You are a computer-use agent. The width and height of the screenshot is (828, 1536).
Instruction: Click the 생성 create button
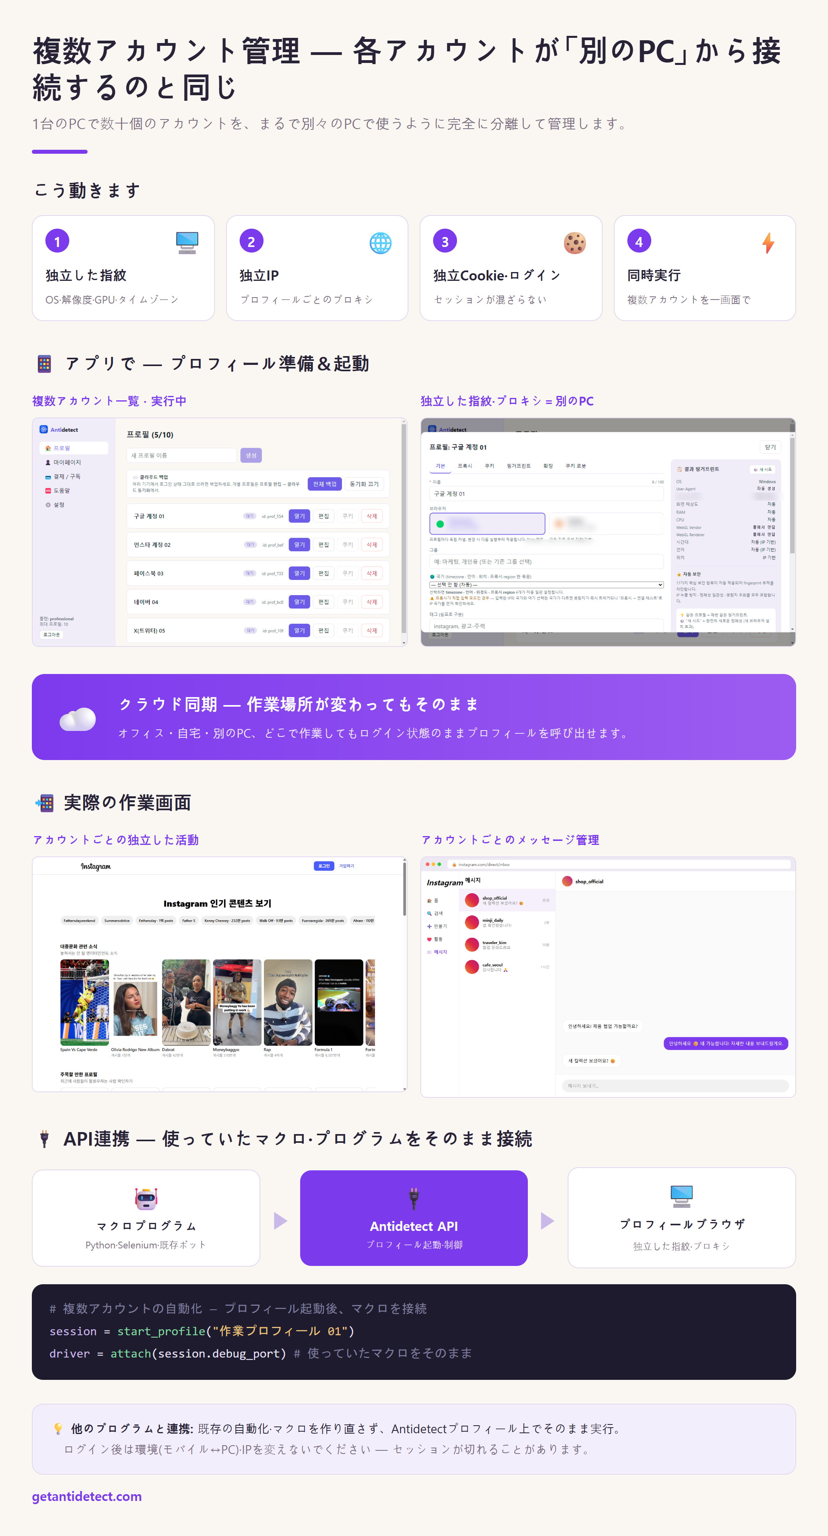coord(251,455)
